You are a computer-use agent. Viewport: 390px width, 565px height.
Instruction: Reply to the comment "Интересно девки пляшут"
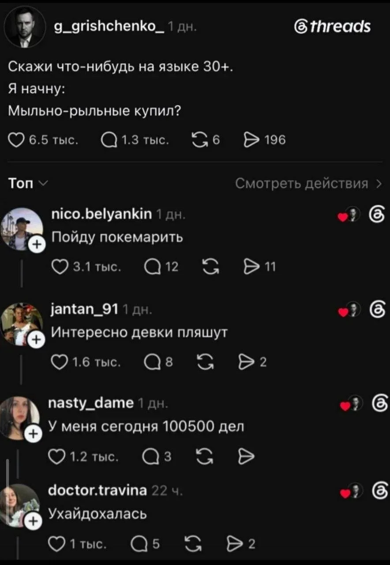coord(151,362)
